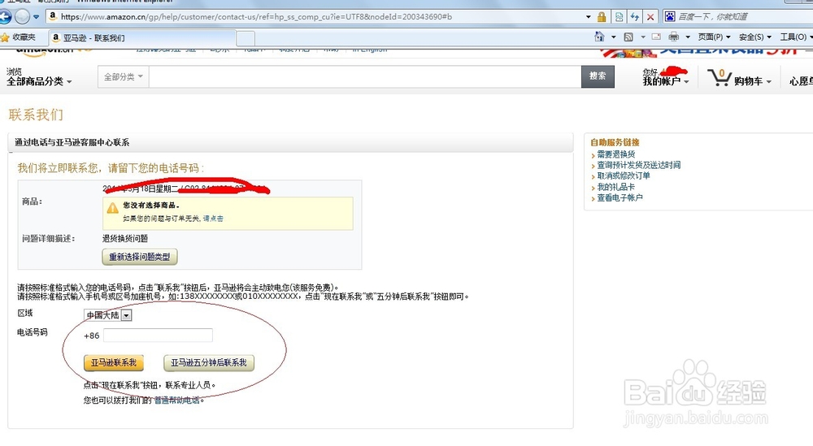Open the 工具(O) menu
813x446 pixels.
click(796, 37)
